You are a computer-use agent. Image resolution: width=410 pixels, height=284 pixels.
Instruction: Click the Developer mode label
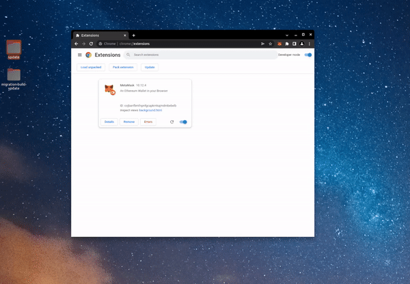[289, 55]
